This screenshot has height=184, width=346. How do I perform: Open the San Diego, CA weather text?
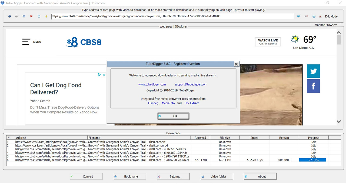pos(303,48)
